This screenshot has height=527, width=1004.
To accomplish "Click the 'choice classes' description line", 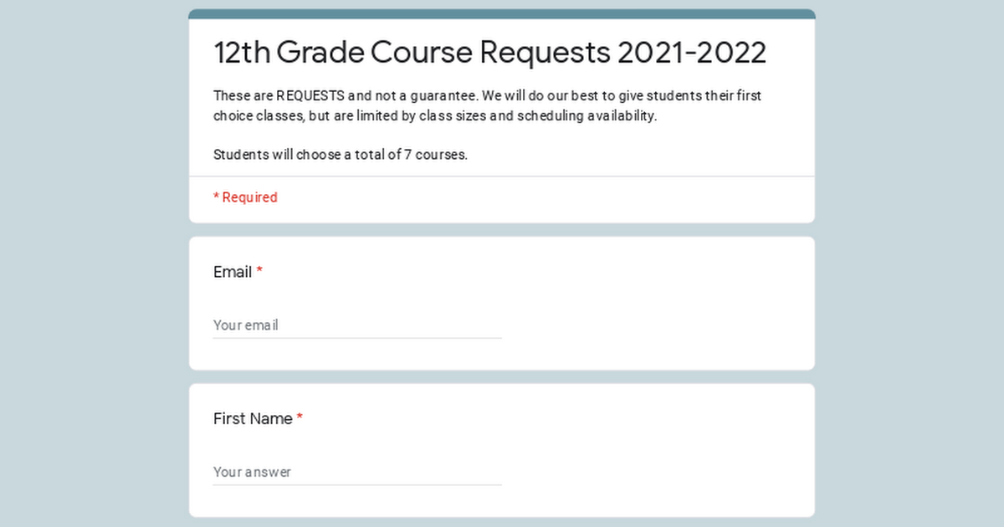I will (x=435, y=115).
